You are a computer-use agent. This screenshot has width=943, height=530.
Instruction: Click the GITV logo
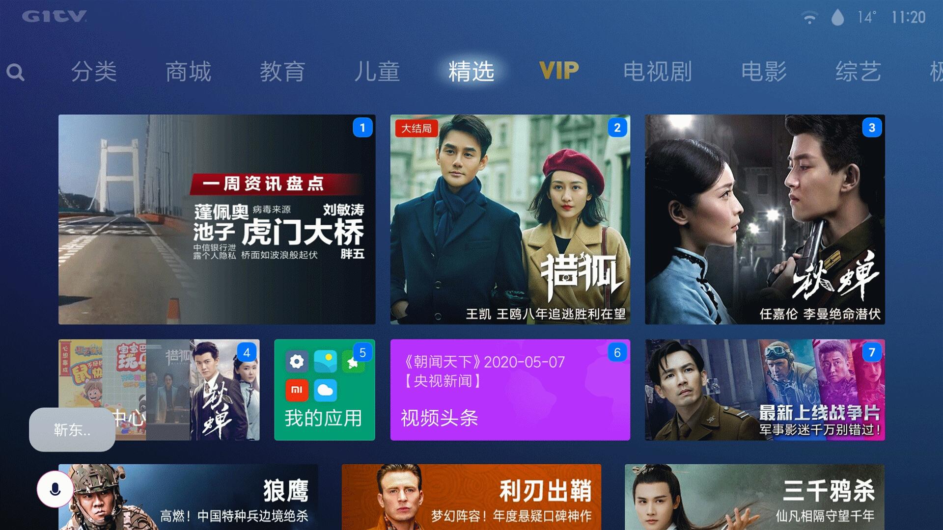pos(55,16)
